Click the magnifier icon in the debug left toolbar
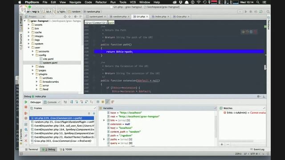This screenshot has width=285, height=160. pos(26,129)
